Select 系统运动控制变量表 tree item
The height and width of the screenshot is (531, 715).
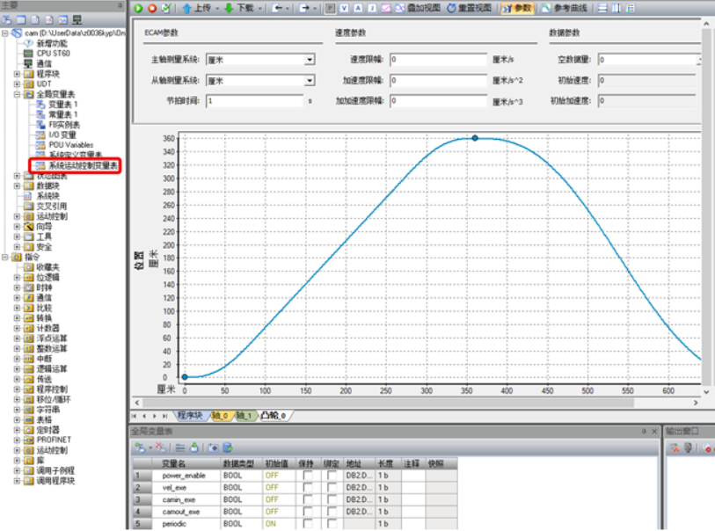[82, 165]
